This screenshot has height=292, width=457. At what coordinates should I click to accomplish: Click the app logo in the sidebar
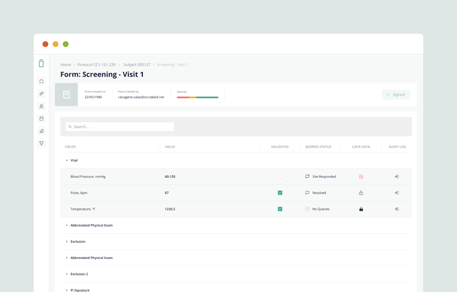tap(42, 63)
